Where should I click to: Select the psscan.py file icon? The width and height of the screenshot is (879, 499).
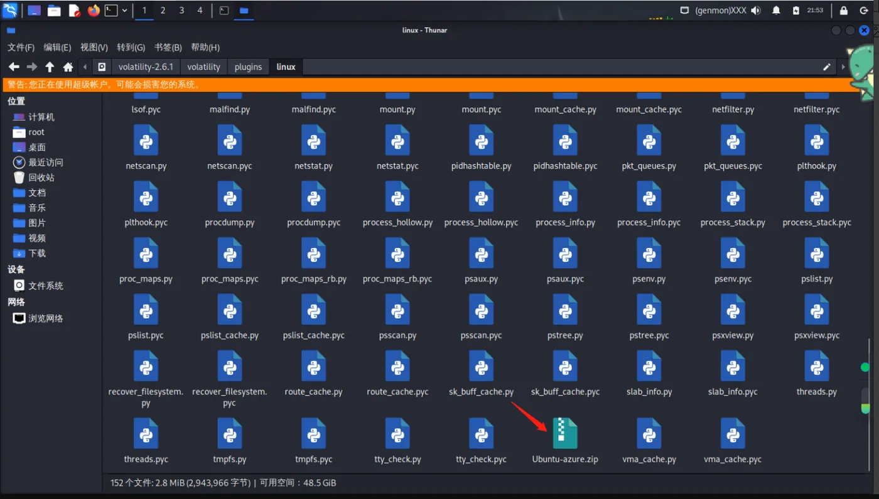(397, 309)
